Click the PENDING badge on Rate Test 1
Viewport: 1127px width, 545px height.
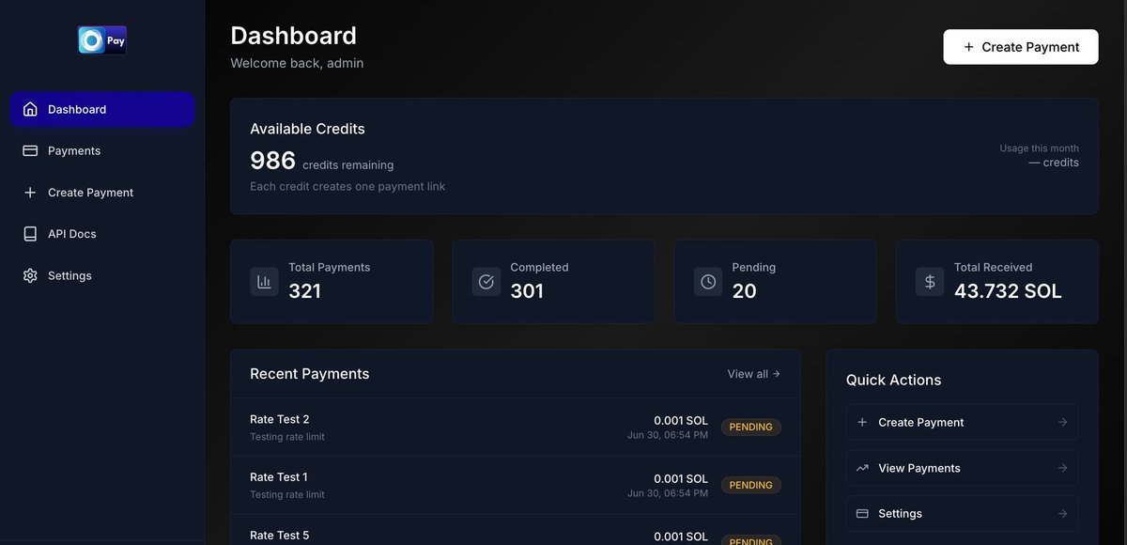point(751,486)
